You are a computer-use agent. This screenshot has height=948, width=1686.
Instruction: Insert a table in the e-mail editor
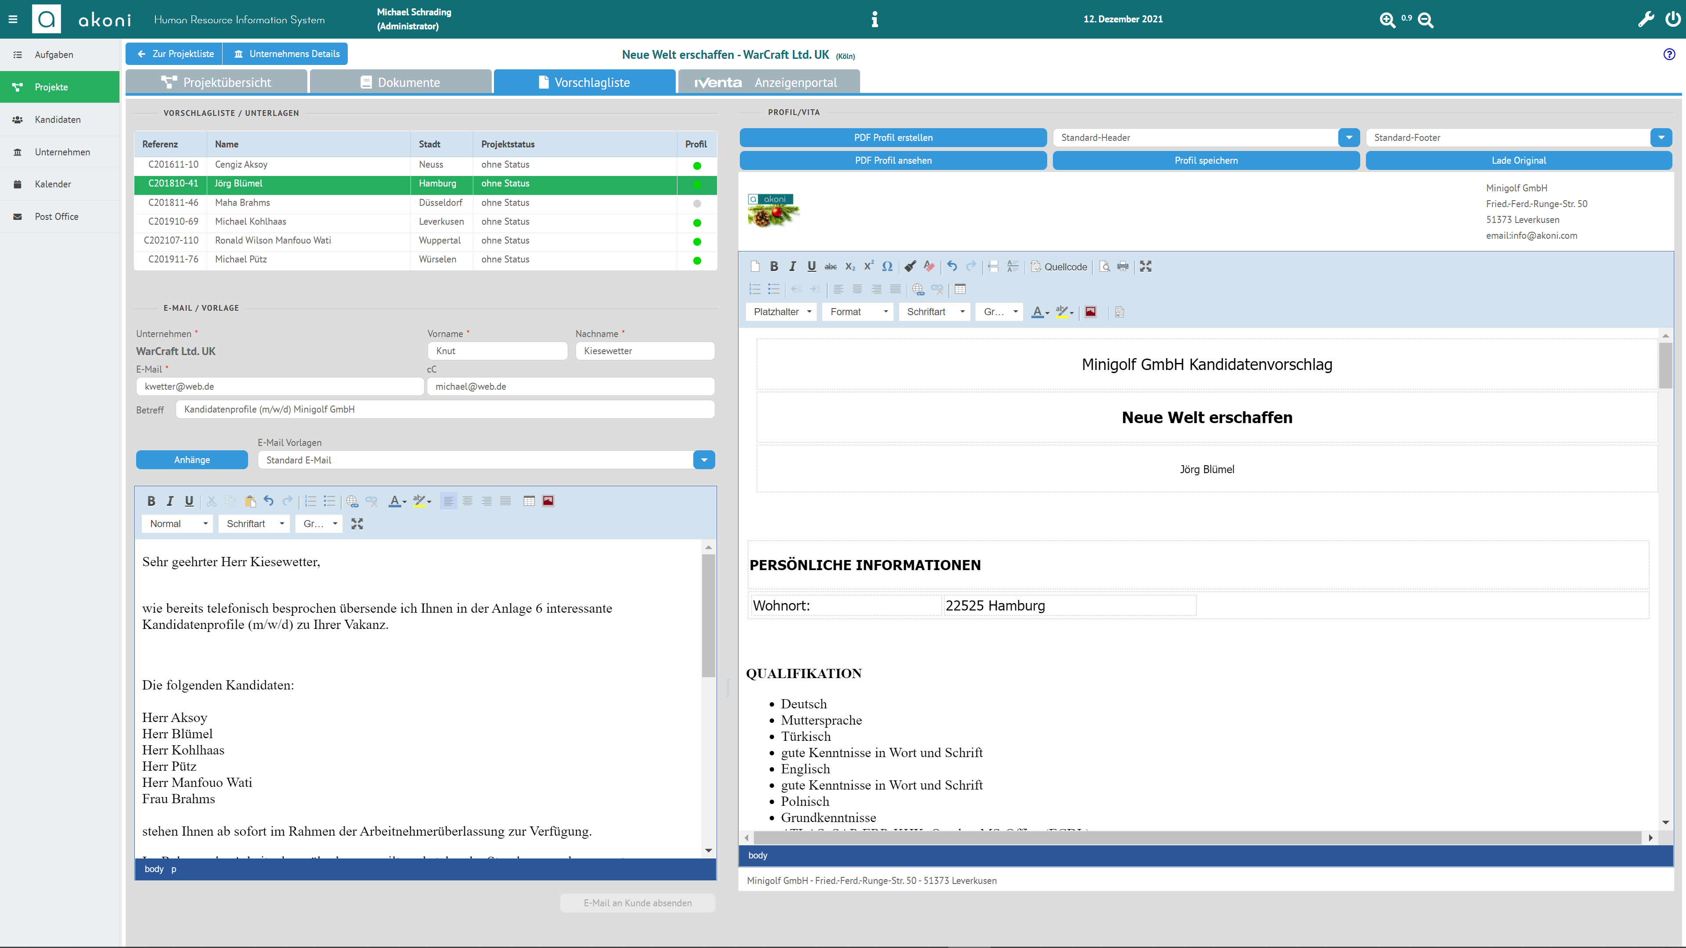[529, 501]
